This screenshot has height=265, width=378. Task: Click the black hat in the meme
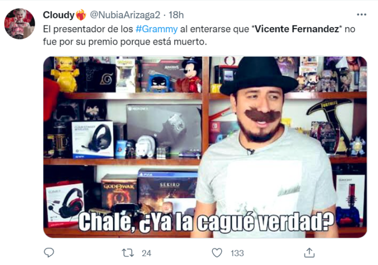259,77
